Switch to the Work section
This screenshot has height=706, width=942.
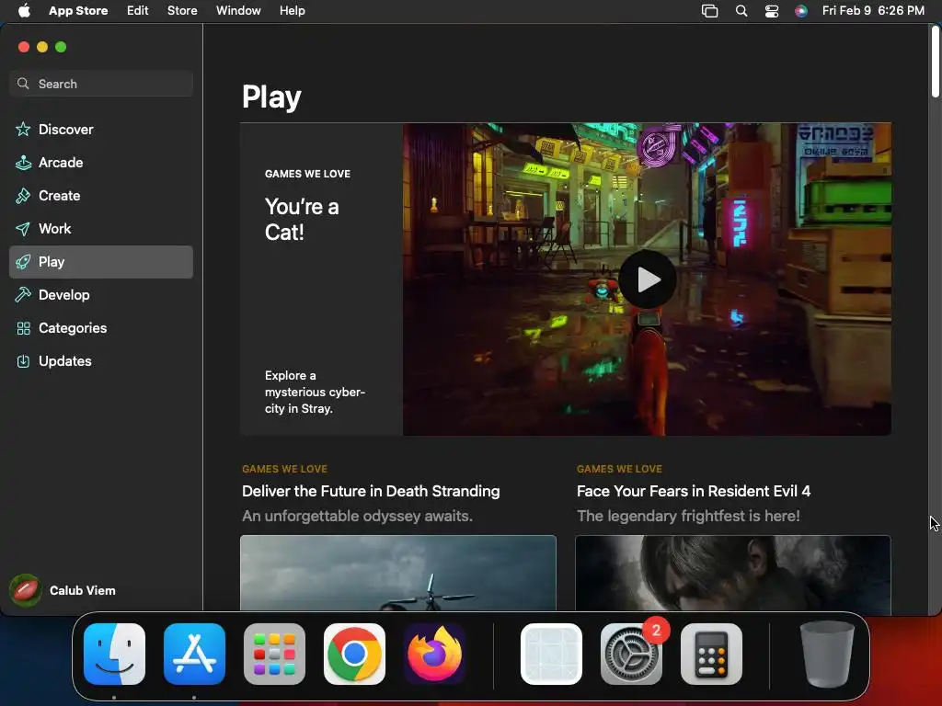(101, 229)
